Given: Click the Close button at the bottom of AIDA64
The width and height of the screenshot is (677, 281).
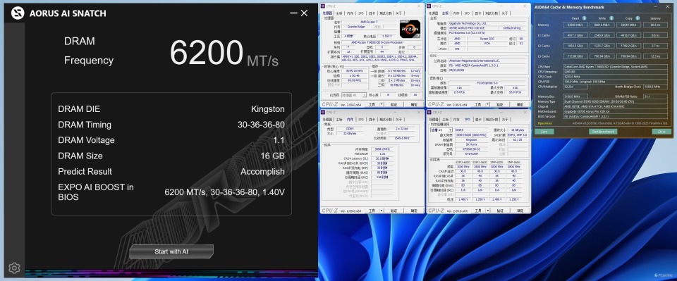Looking at the screenshot, I should point(662,132).
